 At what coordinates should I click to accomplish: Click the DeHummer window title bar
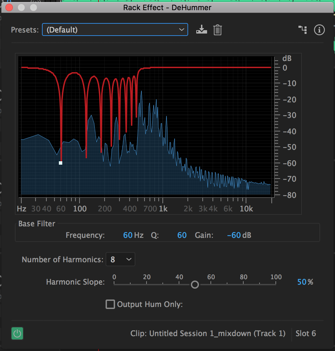[167, 7]
